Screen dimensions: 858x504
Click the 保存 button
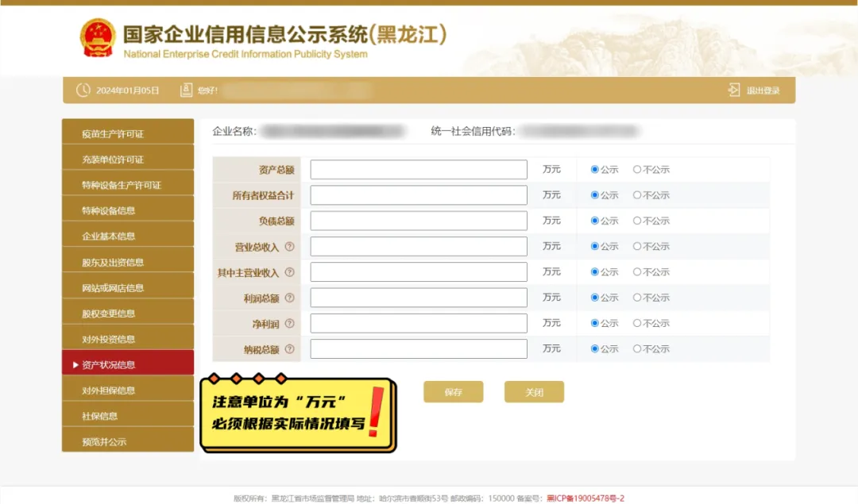coord(453,392)
